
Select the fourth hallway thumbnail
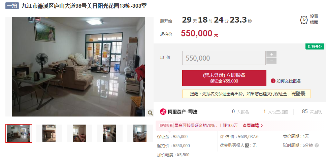point(109,133)
